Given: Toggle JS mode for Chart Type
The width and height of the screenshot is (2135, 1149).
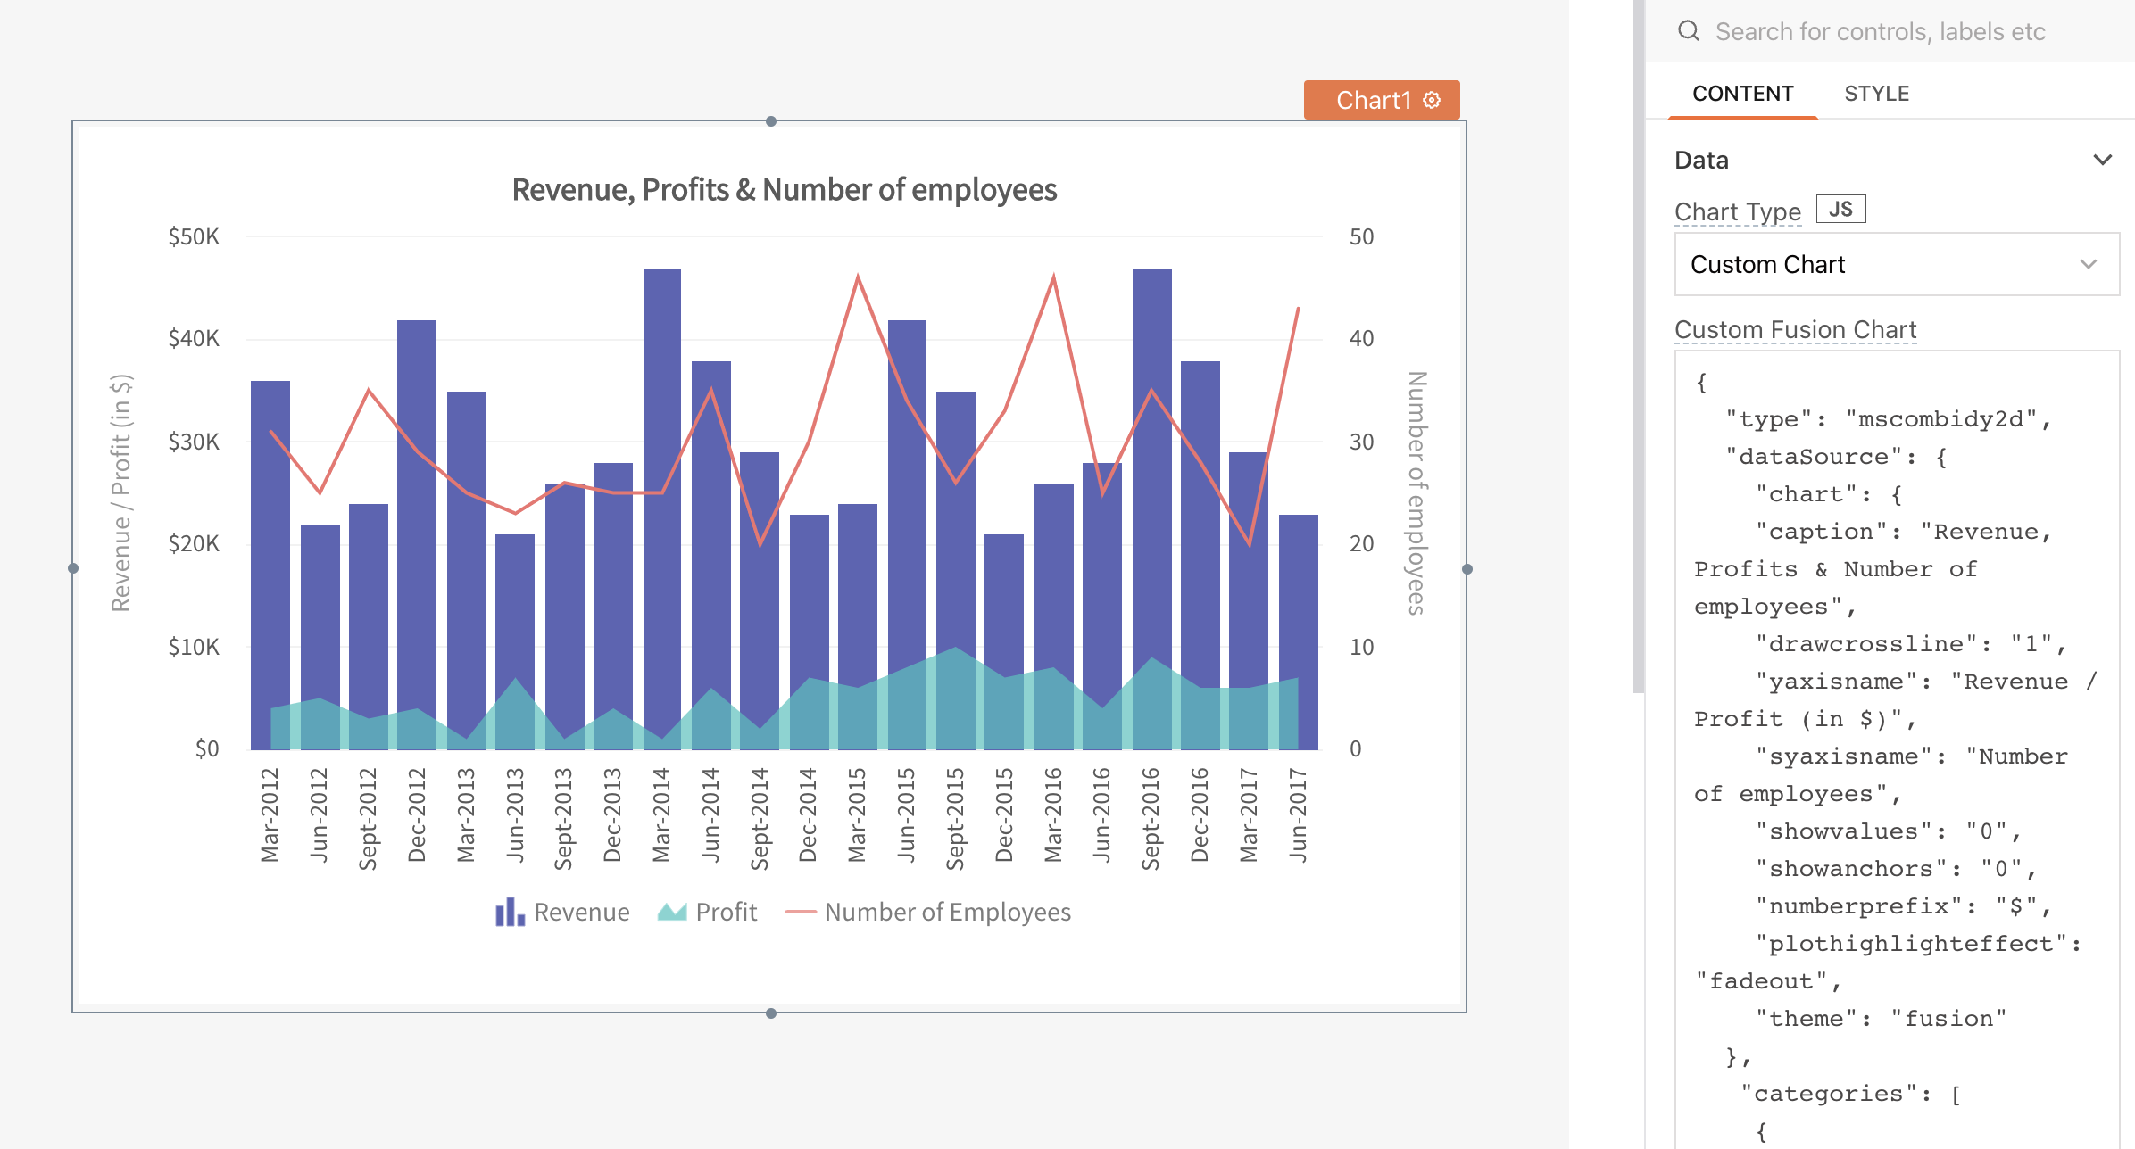Looking at the screenshot, I should 1840,210.
